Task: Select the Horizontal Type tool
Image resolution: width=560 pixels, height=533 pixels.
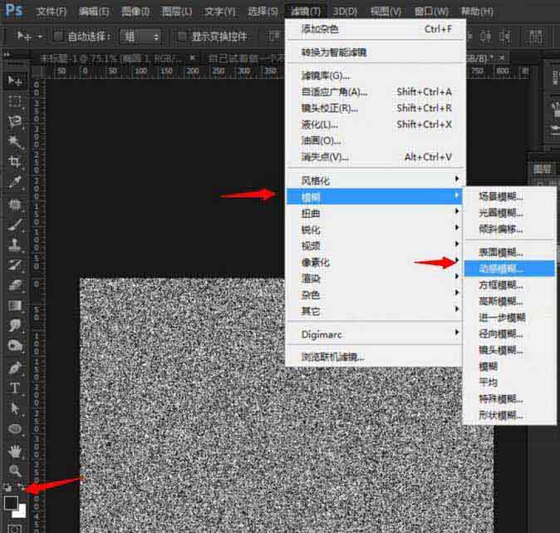Action: point(15,387)
